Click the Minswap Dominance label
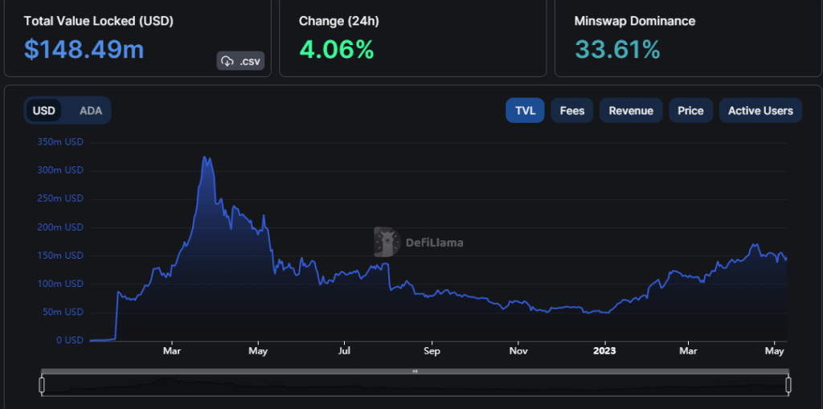The width and height of the screenshot is (823, 409). 635,21
